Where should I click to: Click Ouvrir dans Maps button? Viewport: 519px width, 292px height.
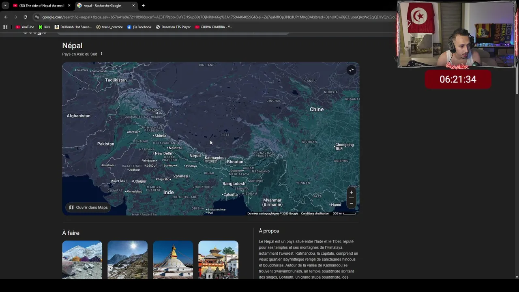tap(88, 207)
